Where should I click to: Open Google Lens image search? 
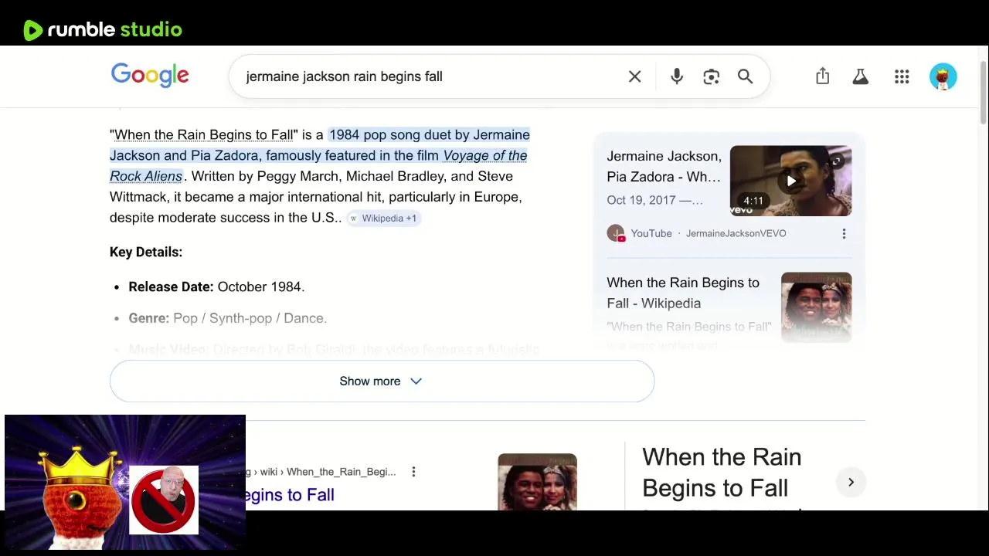pos(711,76)
